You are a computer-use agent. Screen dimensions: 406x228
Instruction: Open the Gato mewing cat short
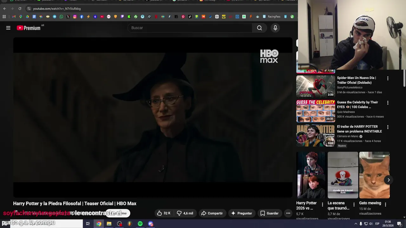374,175
